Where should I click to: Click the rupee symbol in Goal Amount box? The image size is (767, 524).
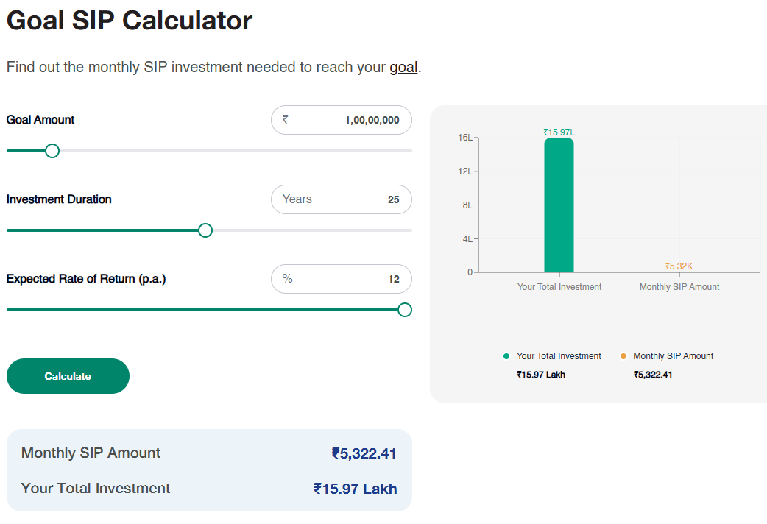pyautogui.click(x=286, y=120)
